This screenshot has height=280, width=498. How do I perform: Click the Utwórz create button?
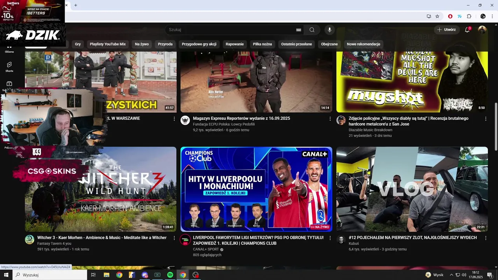click(446, 30)
